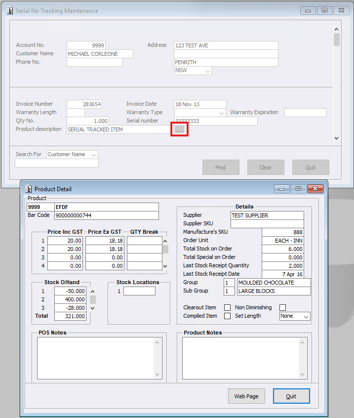Minimize the Product Detail window
The width and height of the screenshot is (354, 418).
(x=281, y=189)
